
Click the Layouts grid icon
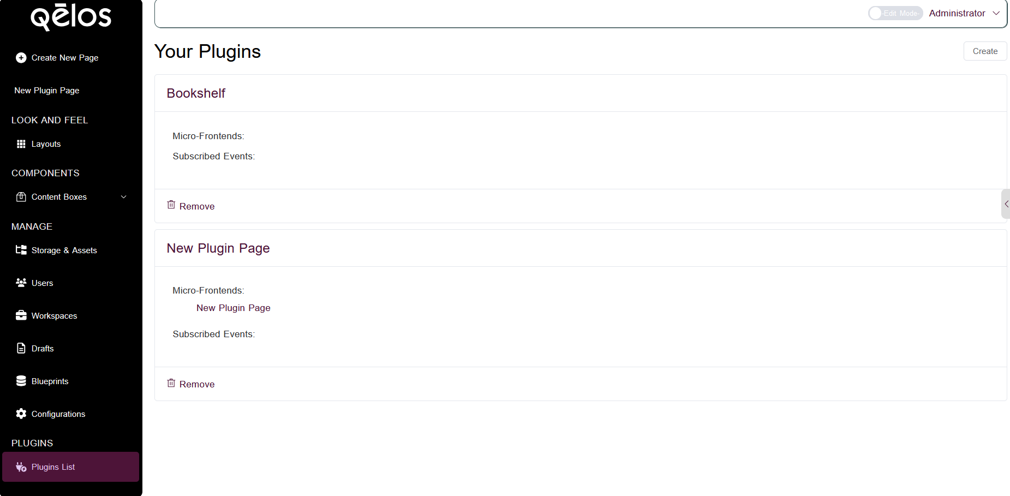21,144
